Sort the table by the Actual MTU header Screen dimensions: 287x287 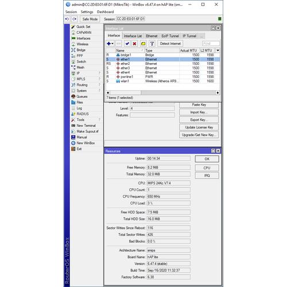189,51
